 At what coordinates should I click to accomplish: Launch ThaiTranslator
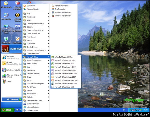(63, 9)
